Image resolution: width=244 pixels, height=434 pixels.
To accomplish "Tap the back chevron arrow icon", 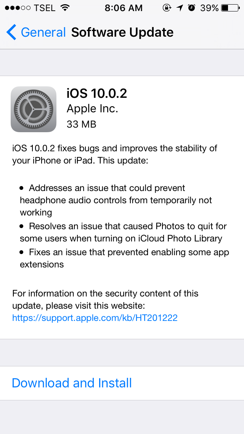I will tap(11, 32).
